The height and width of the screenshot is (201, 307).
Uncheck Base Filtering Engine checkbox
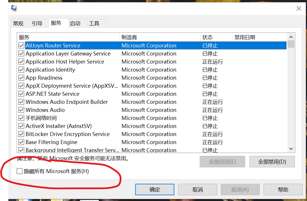(x=21, y=142)
